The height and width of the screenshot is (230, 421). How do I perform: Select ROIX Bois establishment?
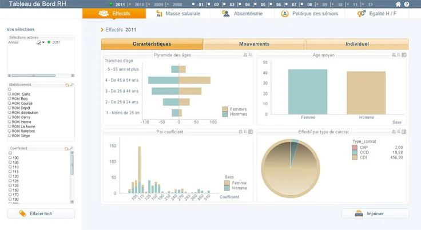click(x=18, y=98)
